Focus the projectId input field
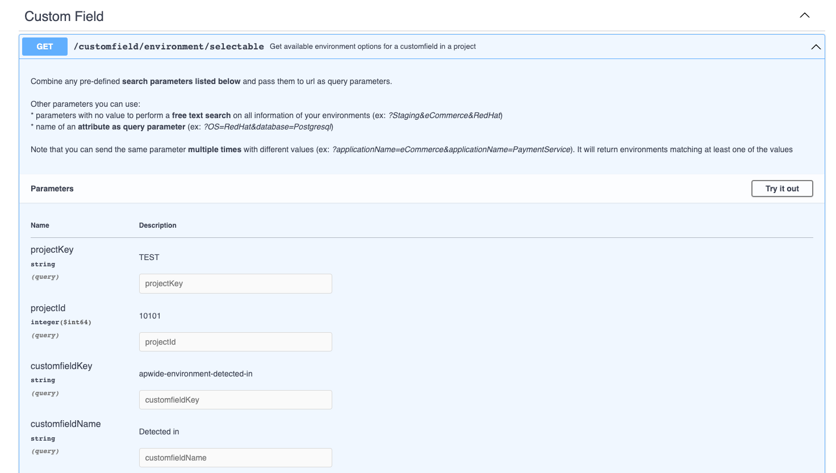 [235, 342]
